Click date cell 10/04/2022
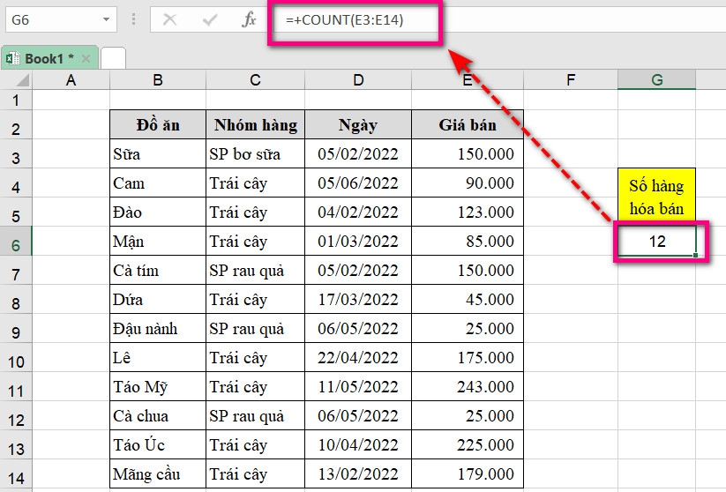726x492 pixels. tap(358, 444)
